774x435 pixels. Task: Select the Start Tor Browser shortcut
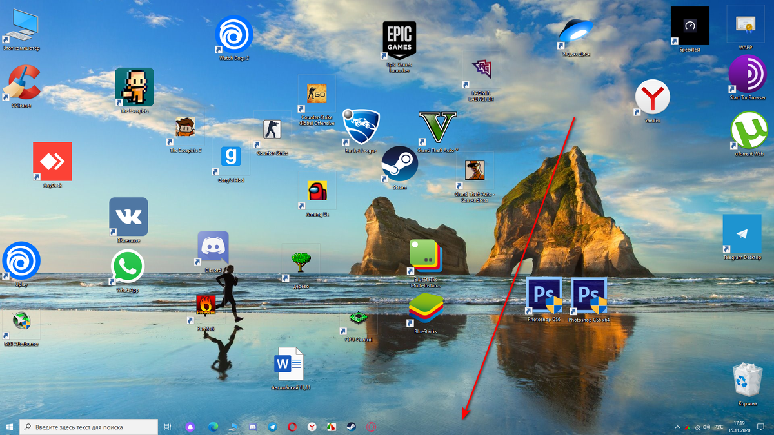click(747, 77)
